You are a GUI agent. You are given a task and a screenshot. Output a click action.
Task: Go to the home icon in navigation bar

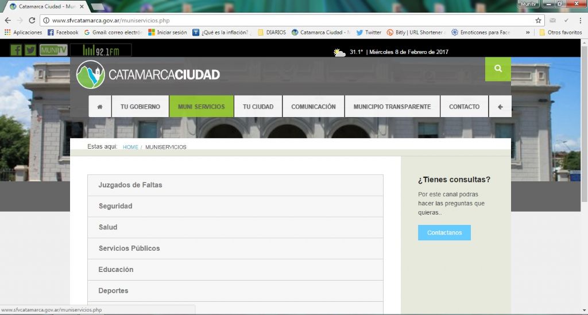tap(100, 107)
